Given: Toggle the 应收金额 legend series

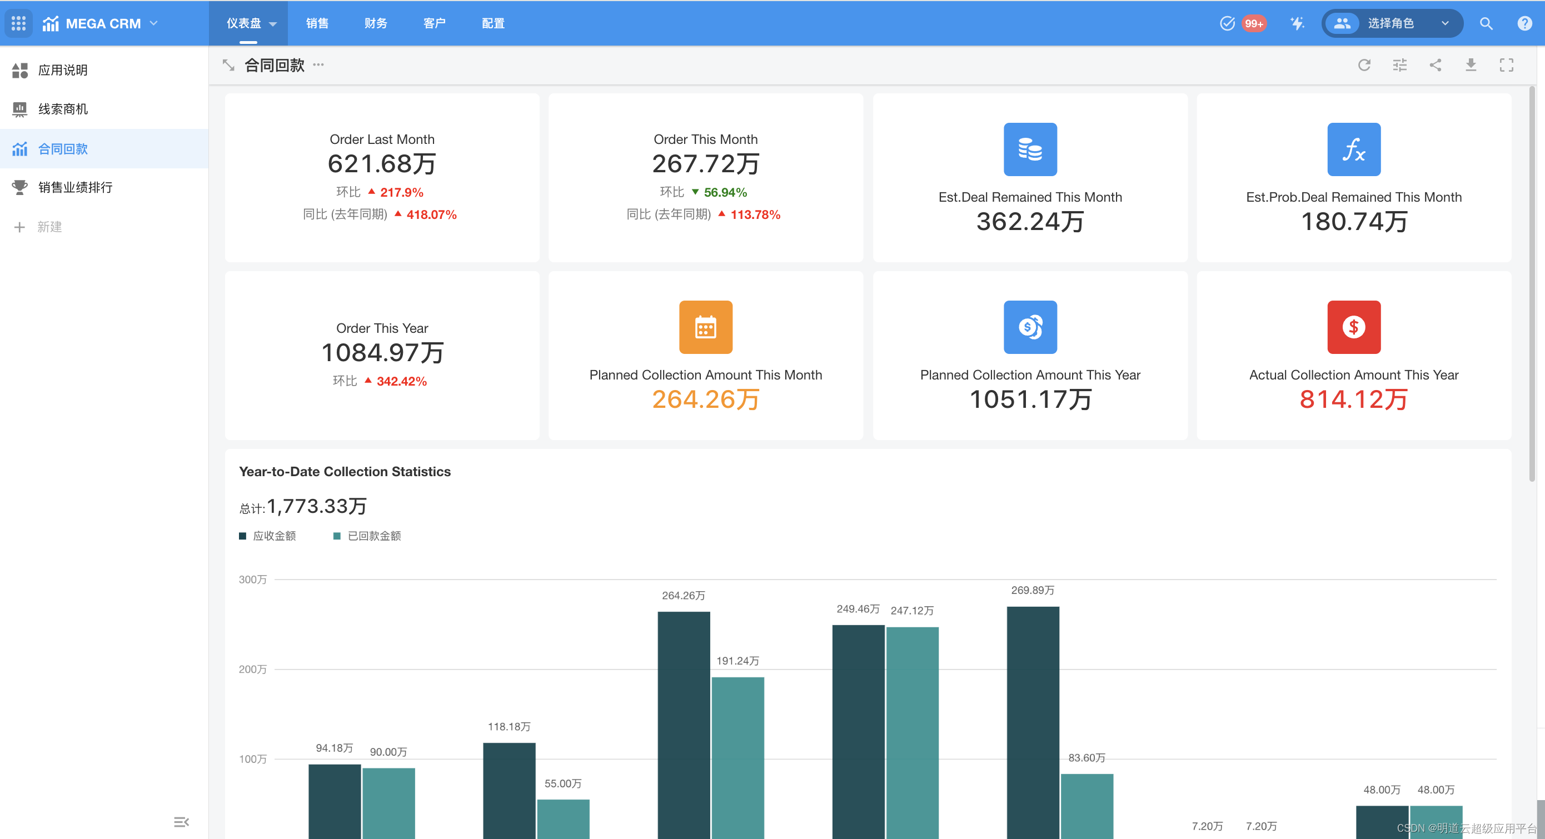Looking at the screenshot, I should (x=267, y=536).
